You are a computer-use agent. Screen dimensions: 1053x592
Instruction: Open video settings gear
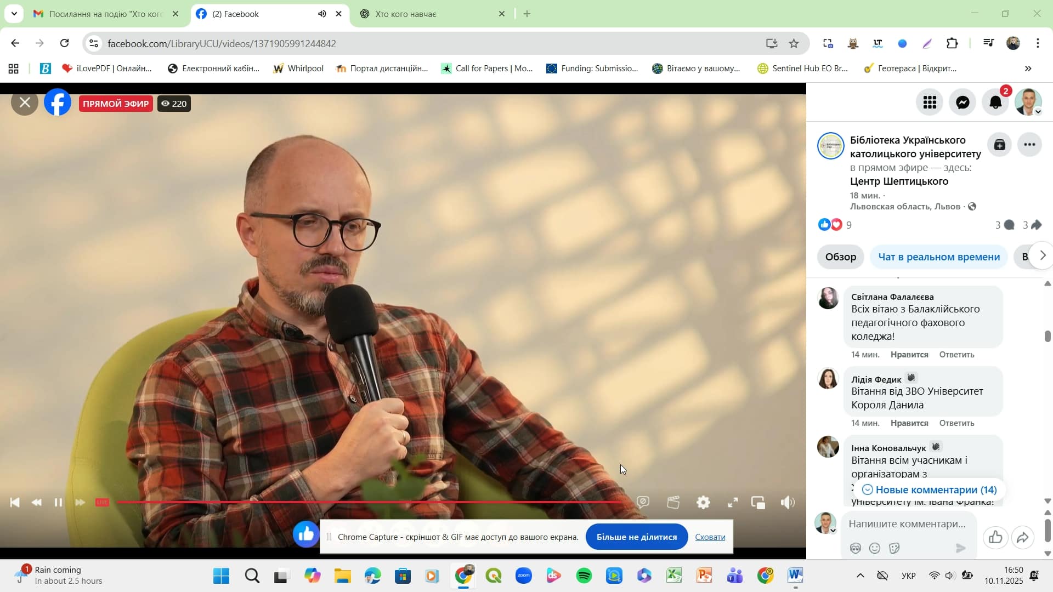coord(703,503)
